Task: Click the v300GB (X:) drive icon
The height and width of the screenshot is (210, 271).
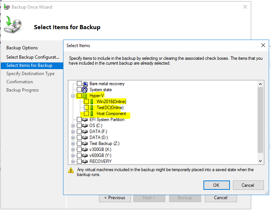Action: pyautogui.click(x=85, y=149)
